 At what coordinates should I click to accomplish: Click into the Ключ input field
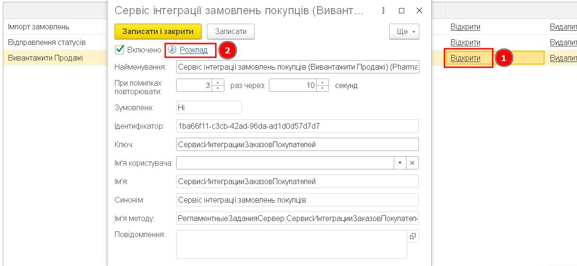point(297,144)
